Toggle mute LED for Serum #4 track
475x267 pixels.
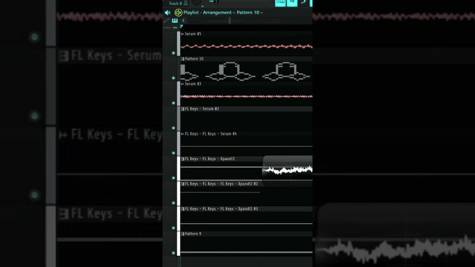point(173,153)
